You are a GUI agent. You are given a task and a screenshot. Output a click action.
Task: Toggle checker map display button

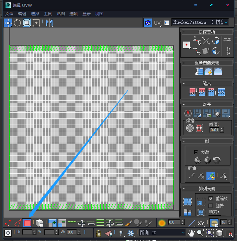coord(148,23)
